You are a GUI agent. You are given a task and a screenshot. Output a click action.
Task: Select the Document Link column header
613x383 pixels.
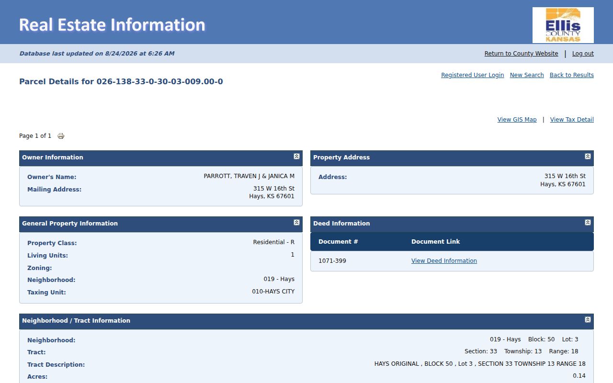click(435, 242)
